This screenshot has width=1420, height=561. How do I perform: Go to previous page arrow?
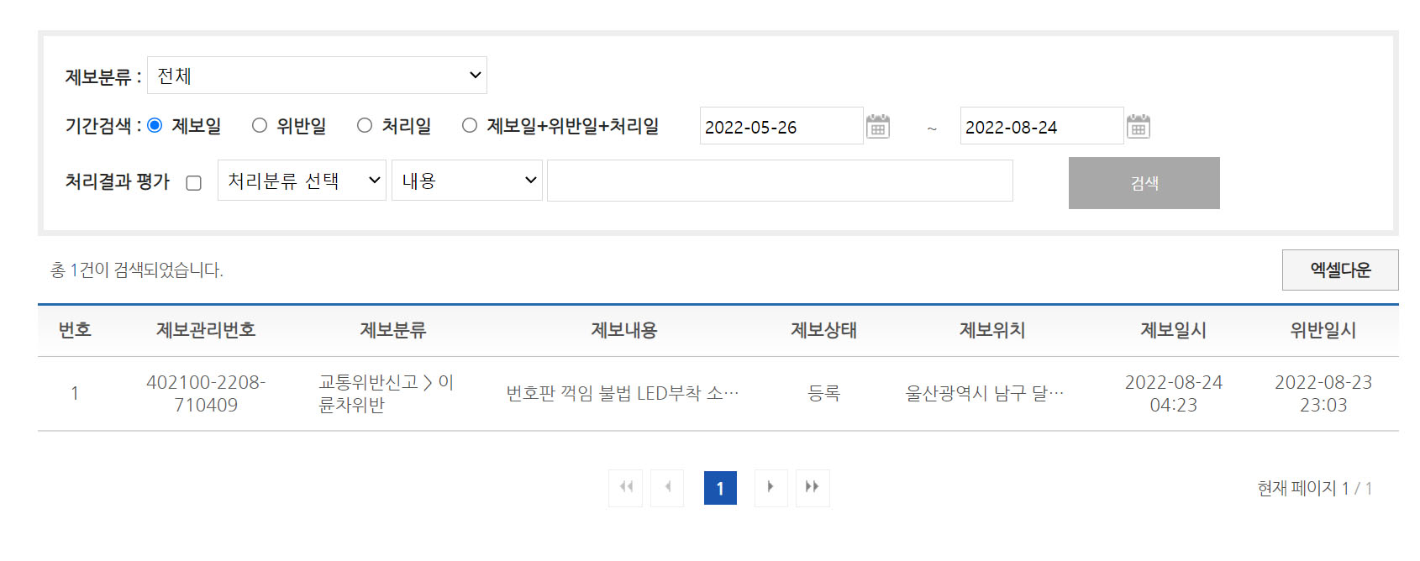coord(667,488)
